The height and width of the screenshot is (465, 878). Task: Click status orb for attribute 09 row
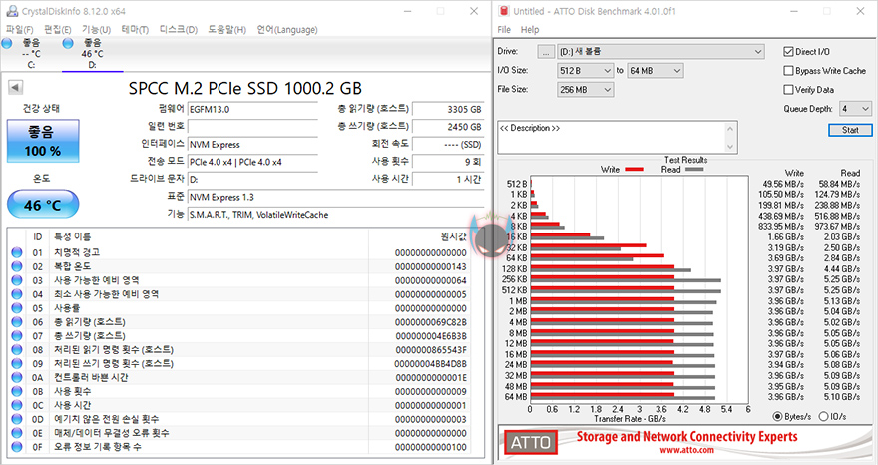[17, 363]
